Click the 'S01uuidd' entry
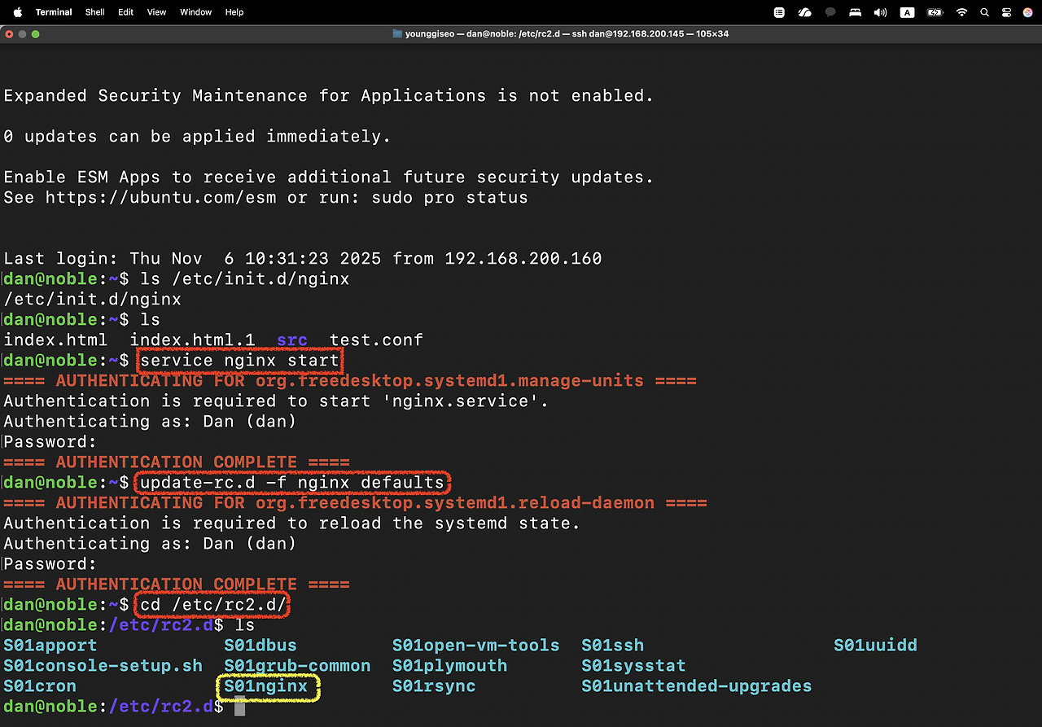 [x=875, y=646]
